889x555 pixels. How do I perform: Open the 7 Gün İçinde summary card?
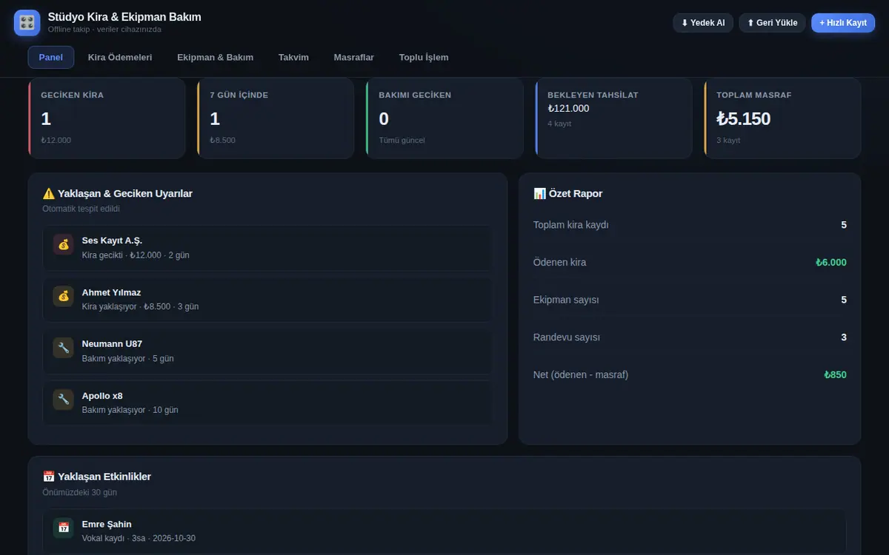[x=276, y=118]
